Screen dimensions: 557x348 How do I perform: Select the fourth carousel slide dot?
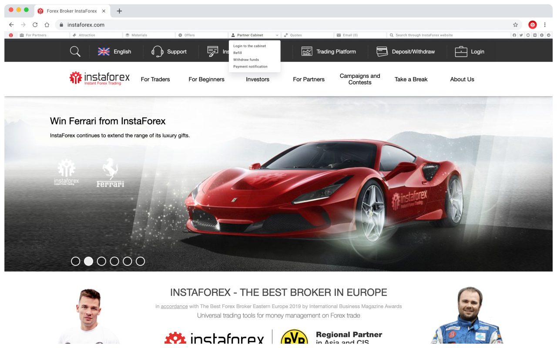[114, 261]
